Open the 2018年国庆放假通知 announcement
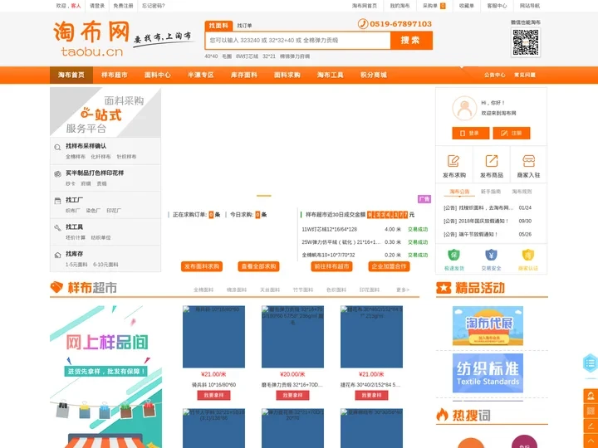Image resolution: width=598 pixels, height=448 pixels. pyautogui.click(x=476, y=221)
